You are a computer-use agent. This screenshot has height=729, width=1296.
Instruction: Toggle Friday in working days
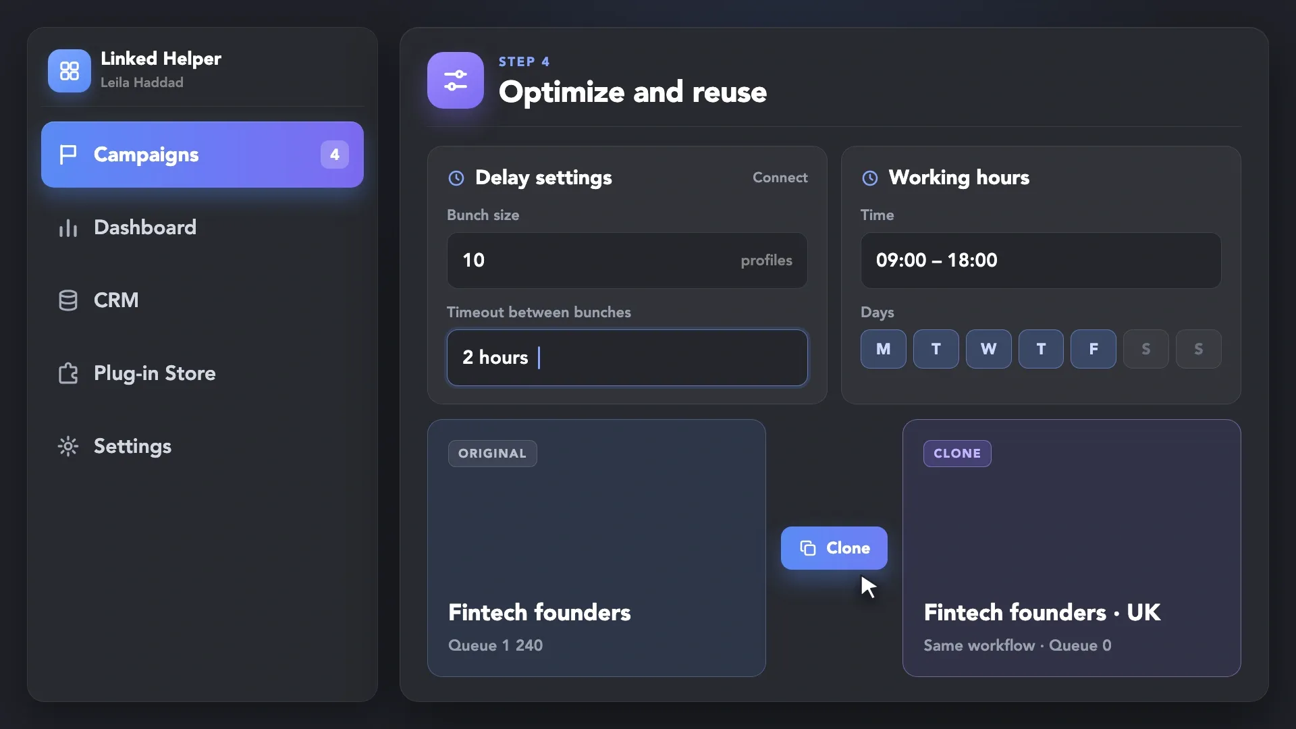1093,349
